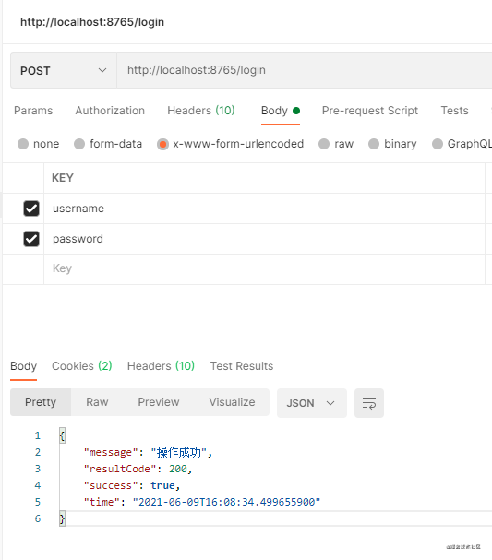The height and width of the screenshot is (560, 492).
Task: Go to request Headers (10) tab
Action: pos(201,111)
